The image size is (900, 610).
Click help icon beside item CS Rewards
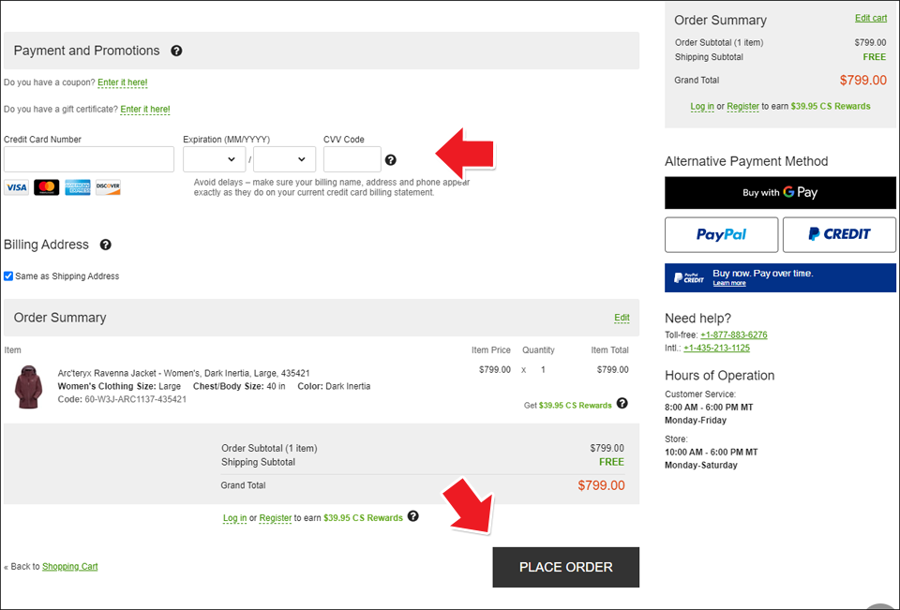click(x=622, y=404)
